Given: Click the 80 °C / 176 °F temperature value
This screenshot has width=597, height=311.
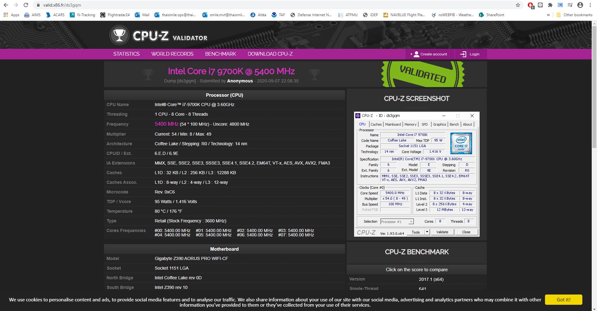Looking at the screenshot, I should [x=168, y=211].
